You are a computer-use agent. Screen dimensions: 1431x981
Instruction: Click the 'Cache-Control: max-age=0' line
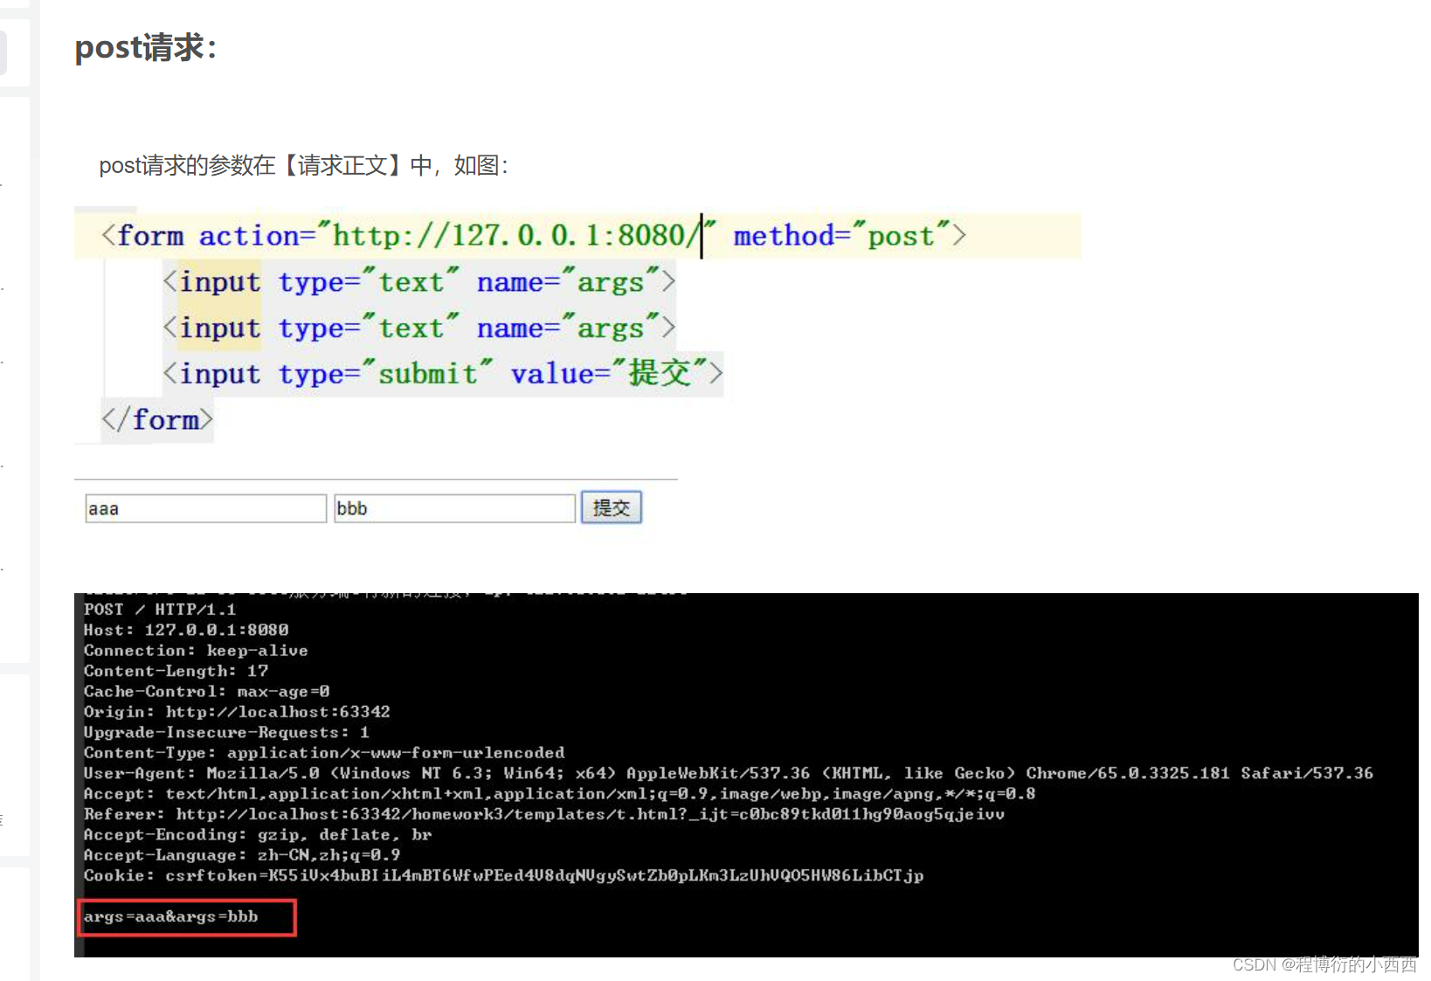tap(206, 691)
